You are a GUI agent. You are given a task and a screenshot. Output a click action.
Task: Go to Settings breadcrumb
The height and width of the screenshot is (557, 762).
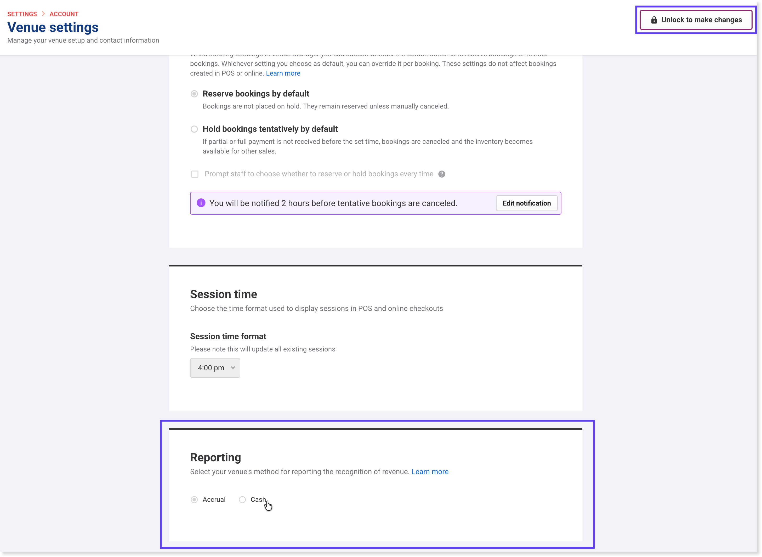(22, 14)
